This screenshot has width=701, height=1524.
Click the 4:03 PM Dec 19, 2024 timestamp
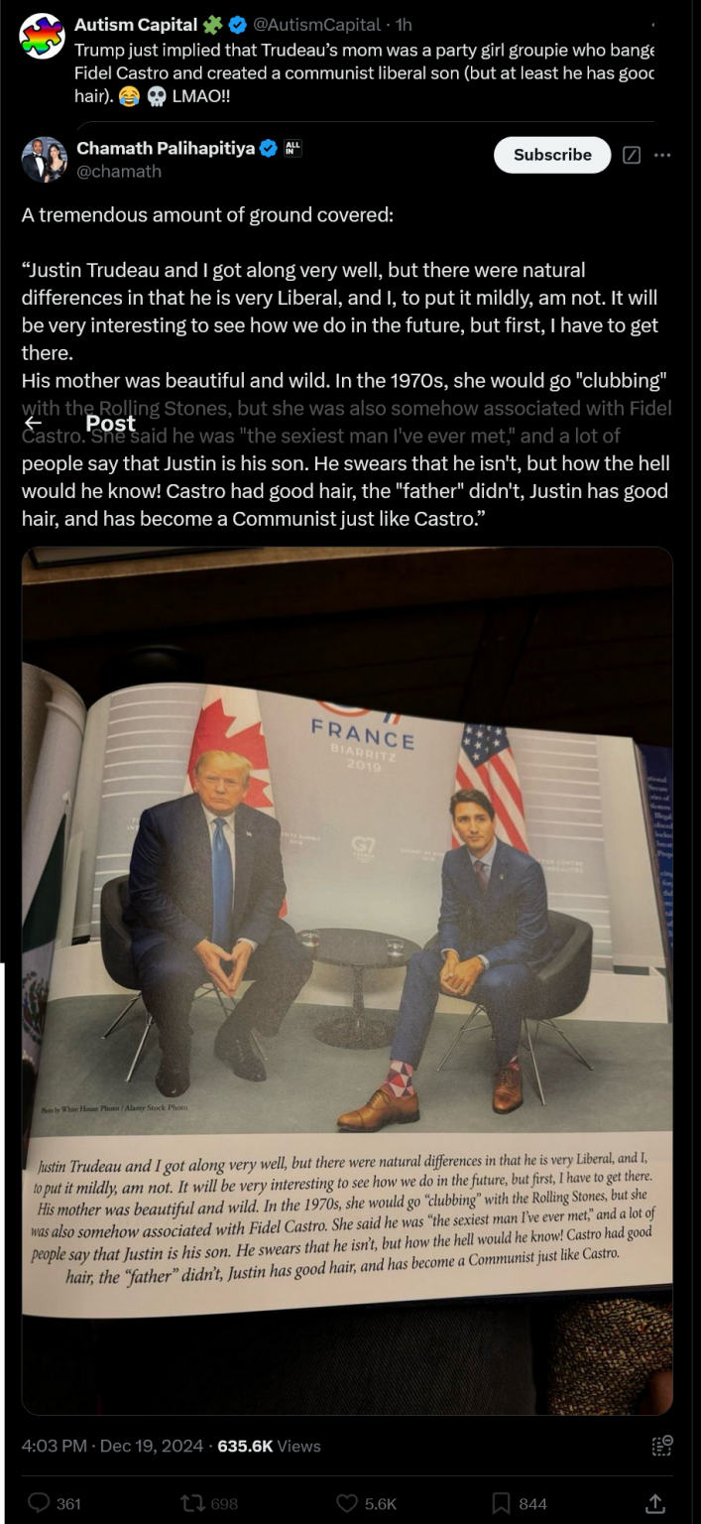point(112,1446)
